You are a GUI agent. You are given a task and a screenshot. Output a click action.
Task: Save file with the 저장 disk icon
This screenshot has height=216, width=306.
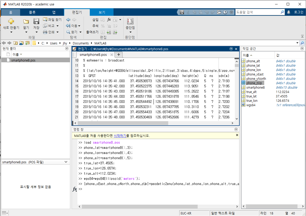point(36,21)
